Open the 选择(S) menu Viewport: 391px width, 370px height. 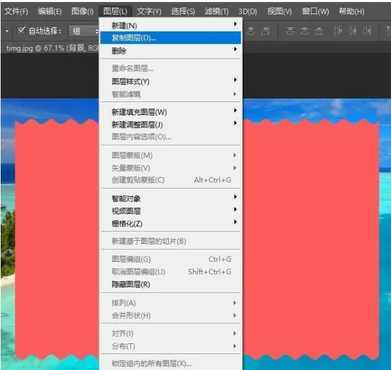(183, 11)
